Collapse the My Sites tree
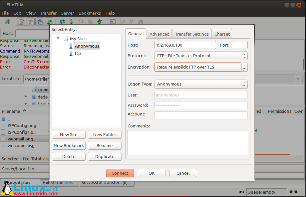This screenshot has height=197, width=306. (58, 38)
